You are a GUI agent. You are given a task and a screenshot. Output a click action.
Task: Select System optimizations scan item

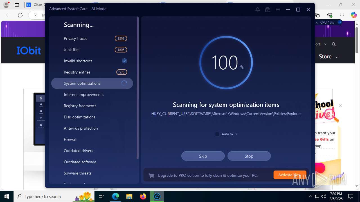coord(92,83)
